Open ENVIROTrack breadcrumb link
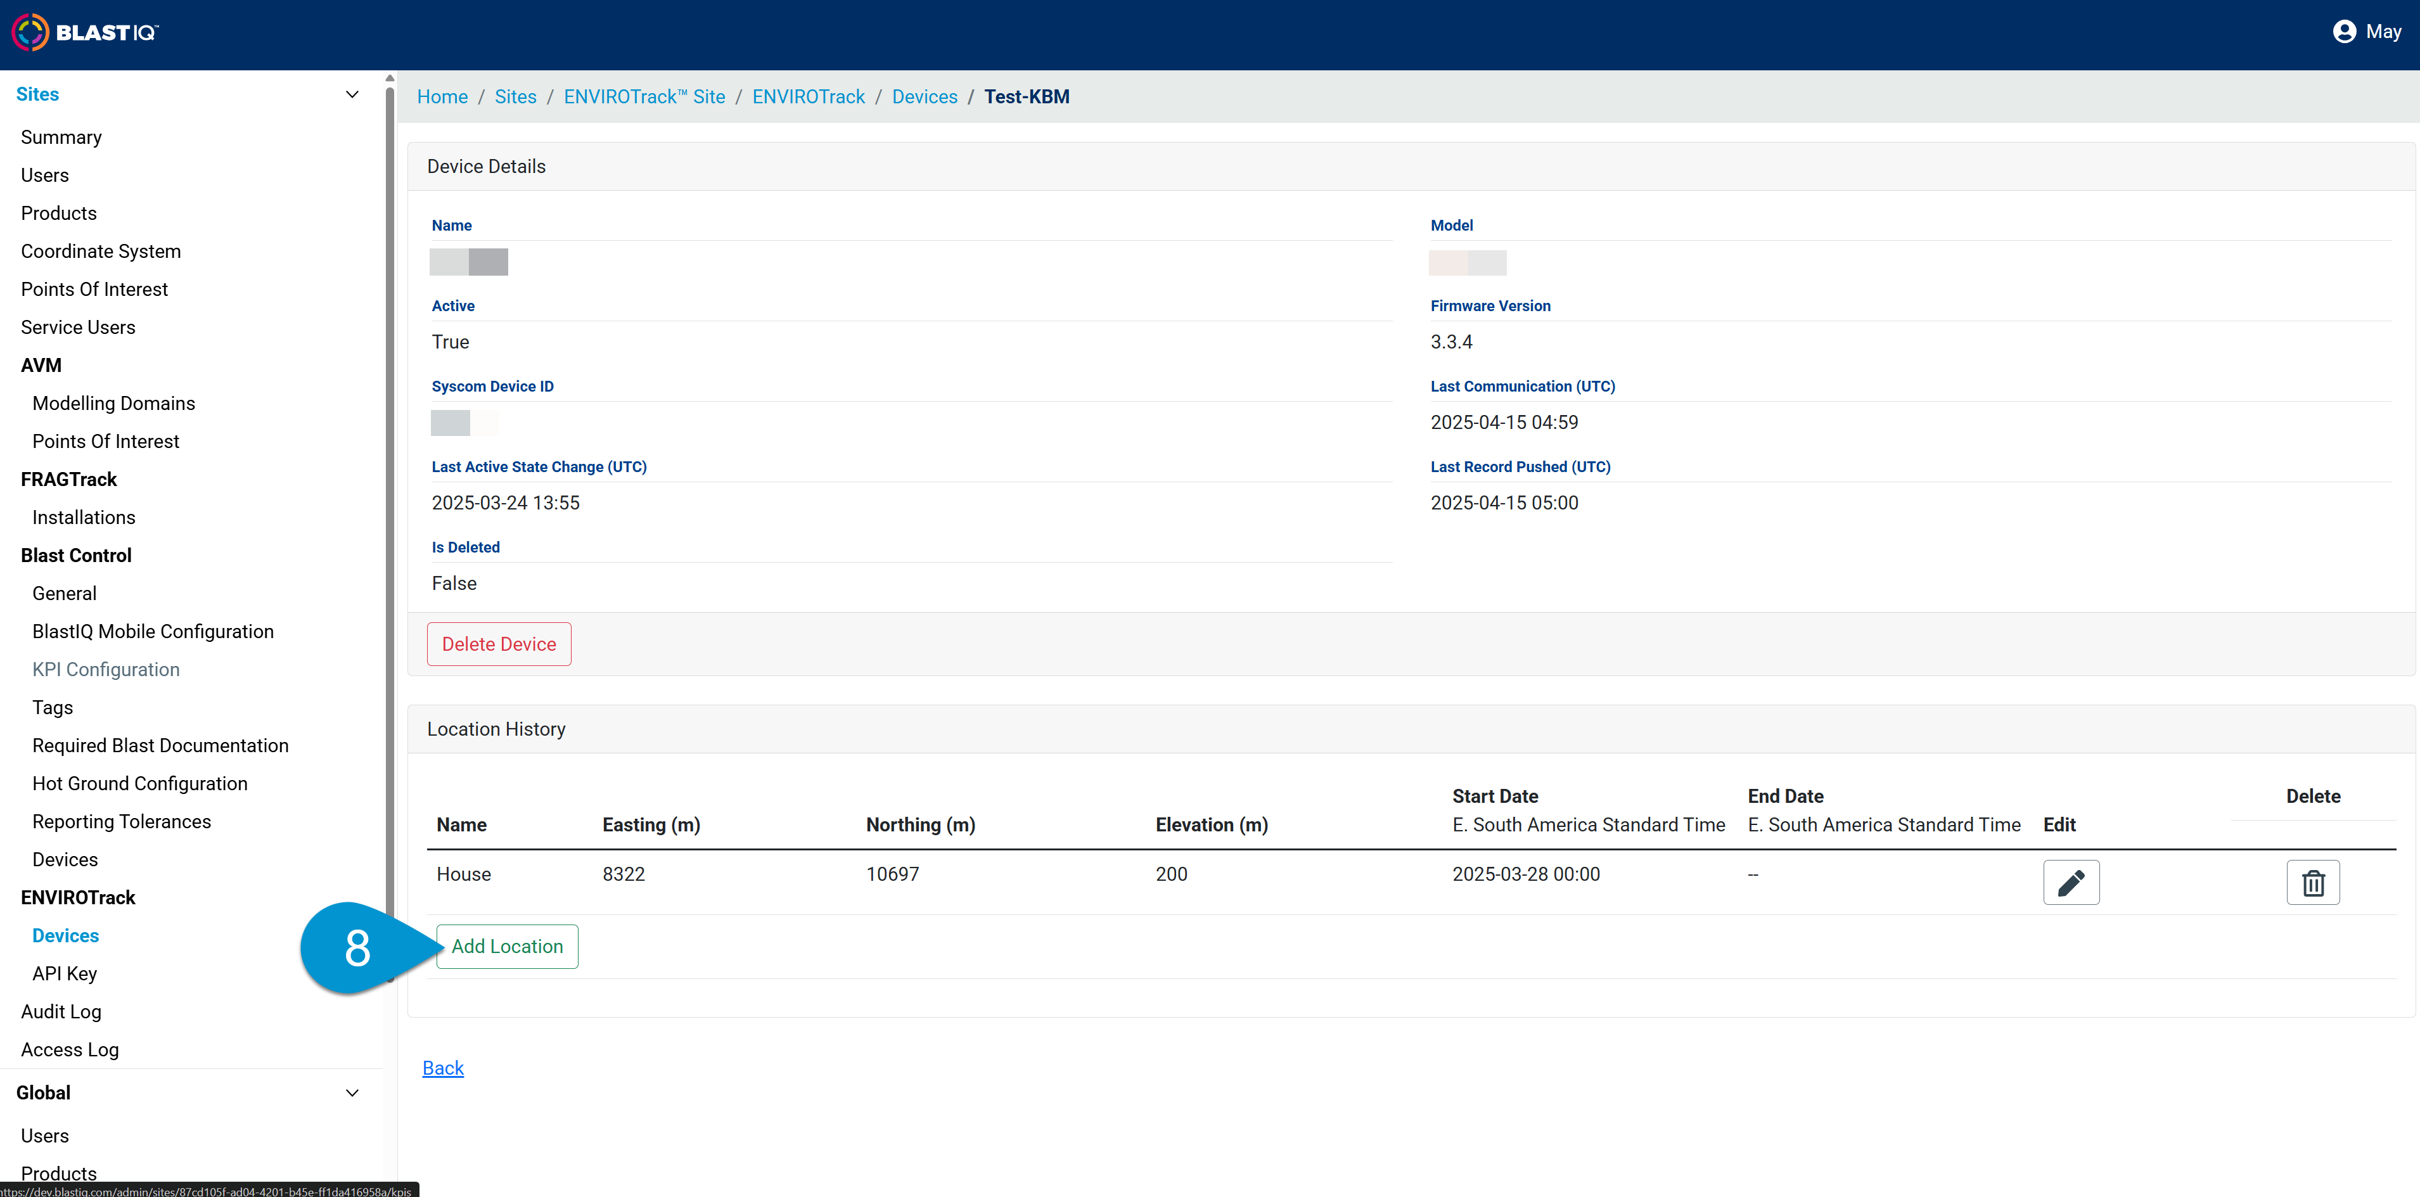The height and width of the screenshot is (1197, 2420). [809, 97]
